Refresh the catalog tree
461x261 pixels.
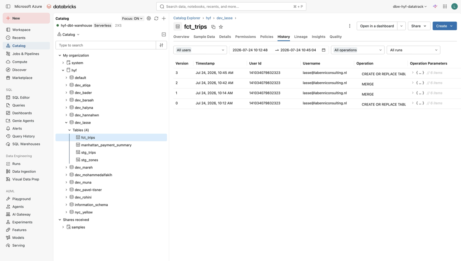tap(156, 19)
